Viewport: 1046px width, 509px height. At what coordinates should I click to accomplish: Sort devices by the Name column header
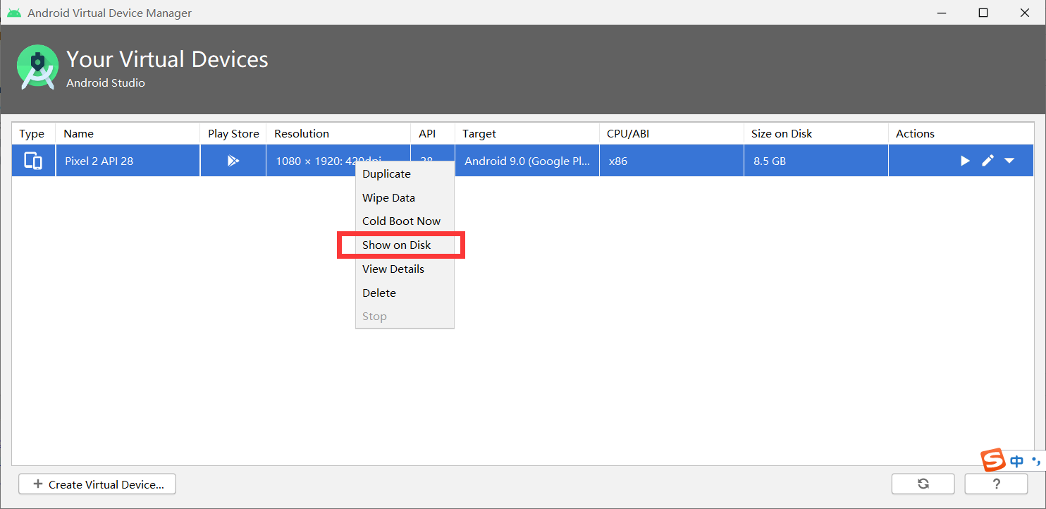point(78,133)
